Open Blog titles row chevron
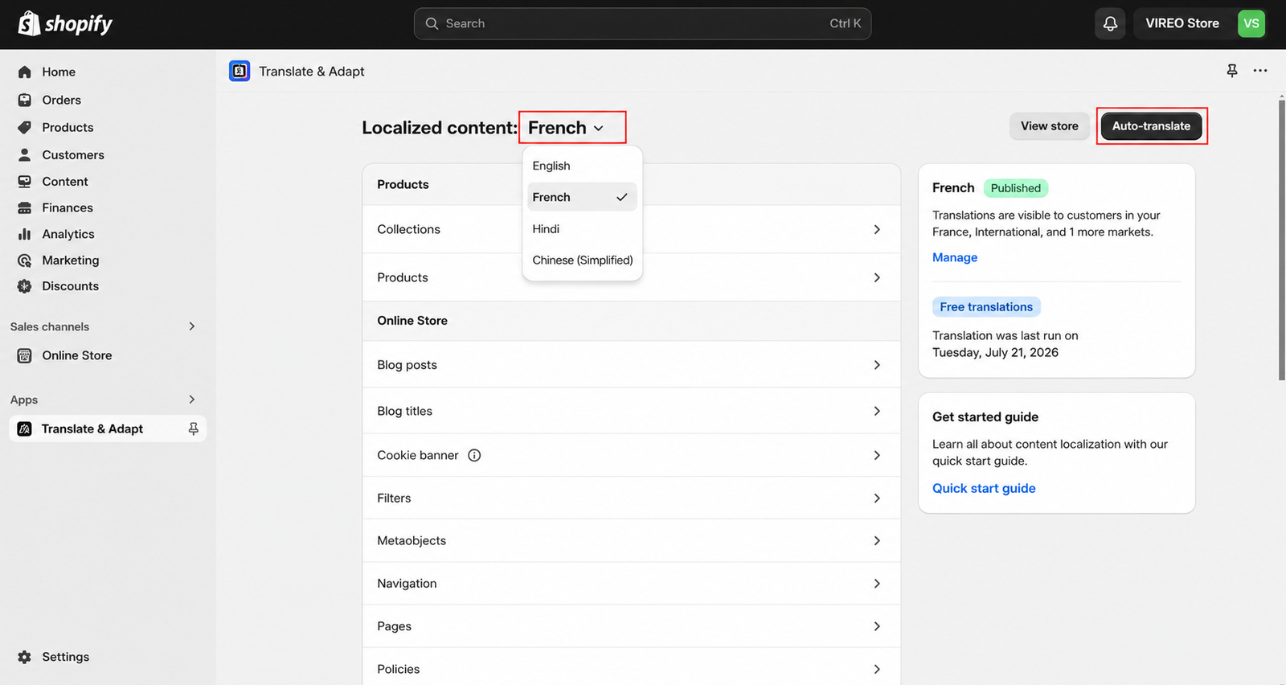This screenshot has width=1286, height=685. point(877,411)
